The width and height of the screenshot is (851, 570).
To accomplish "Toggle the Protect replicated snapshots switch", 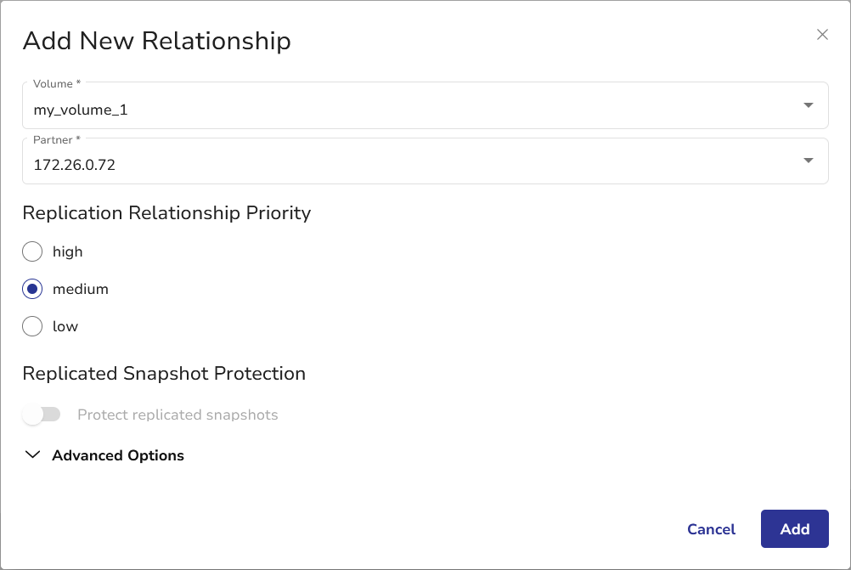I will pos(42,415).
